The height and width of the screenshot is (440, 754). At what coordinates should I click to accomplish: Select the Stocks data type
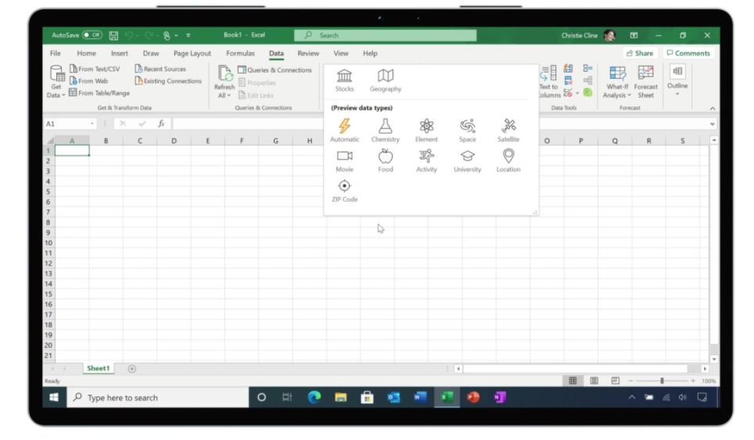344,79
